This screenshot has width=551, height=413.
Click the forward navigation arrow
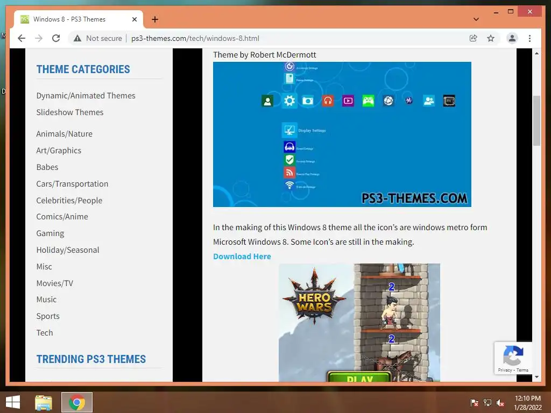39,38
